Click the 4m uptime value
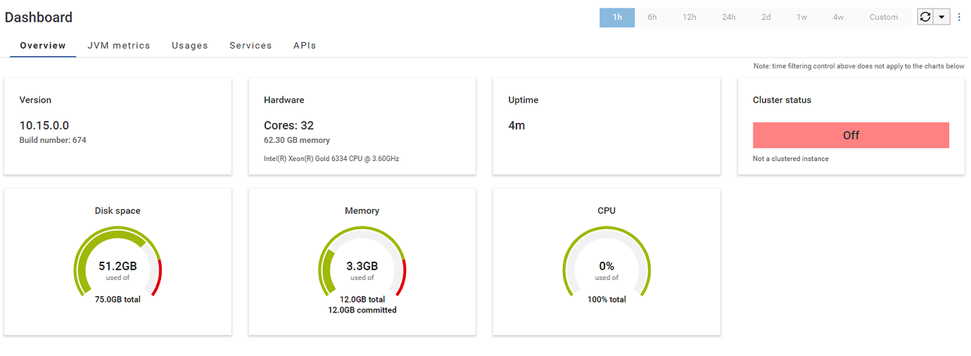This screenshot has width=971, height=356. pyautogui.click(x=516, y=125)
